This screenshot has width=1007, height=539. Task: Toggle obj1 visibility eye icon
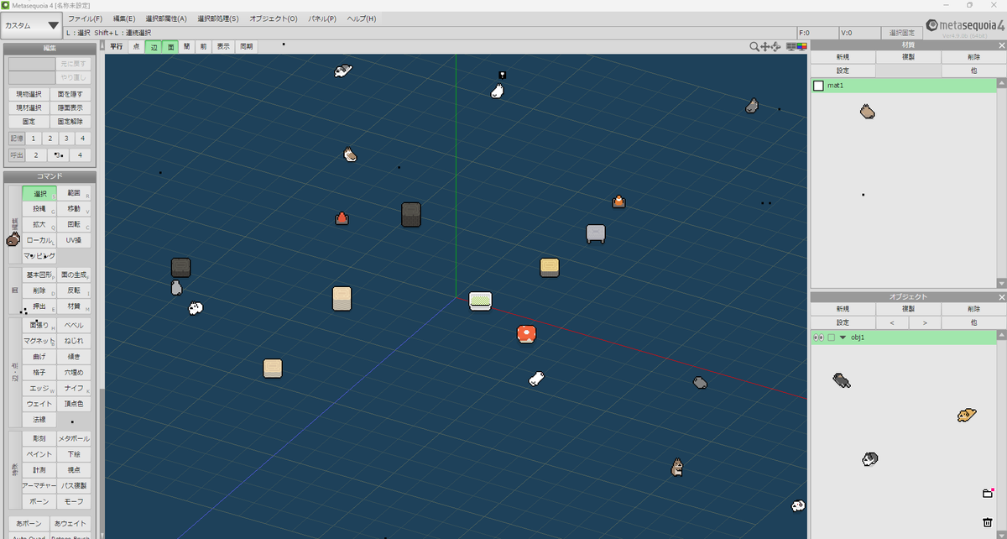817,337
